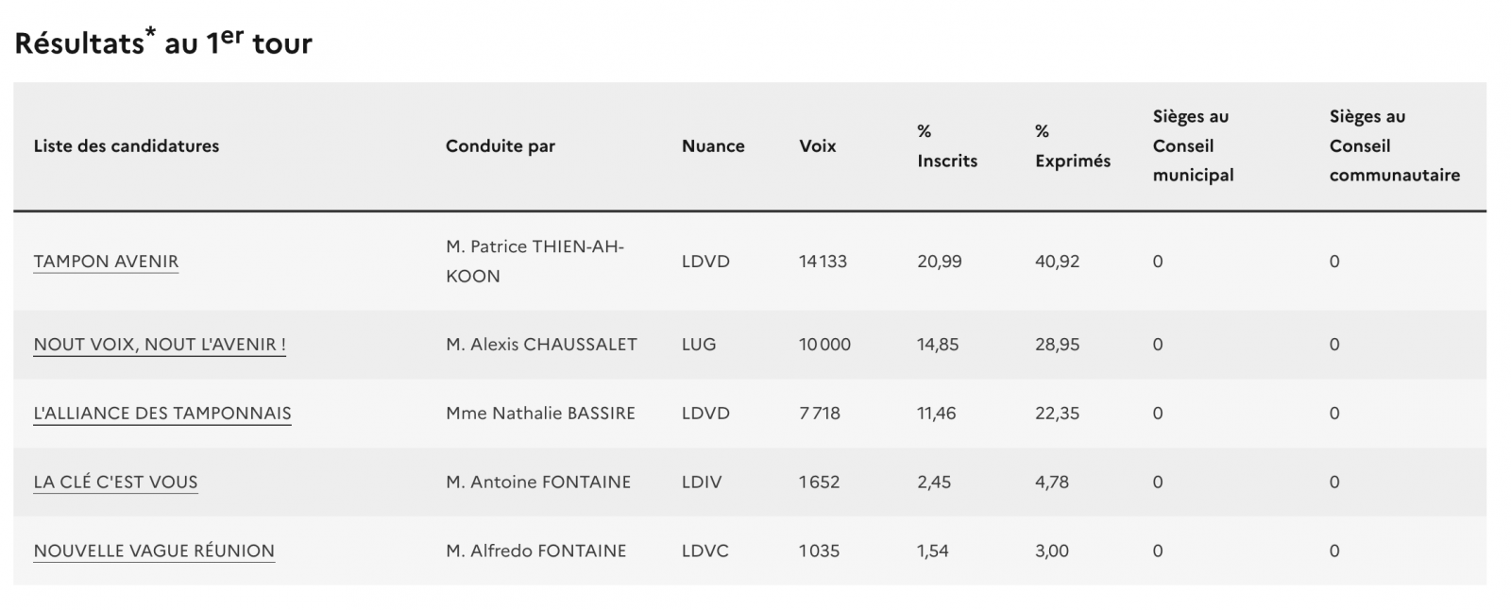
Task: Select the 40,92 percent exprimés value
Action: pos(1057,262)
